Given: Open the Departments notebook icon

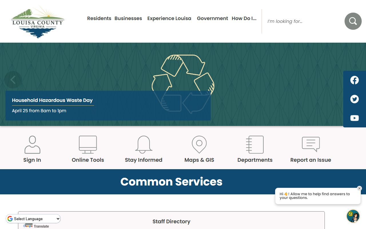Looking at the screenshot, I should click(255, 145).
